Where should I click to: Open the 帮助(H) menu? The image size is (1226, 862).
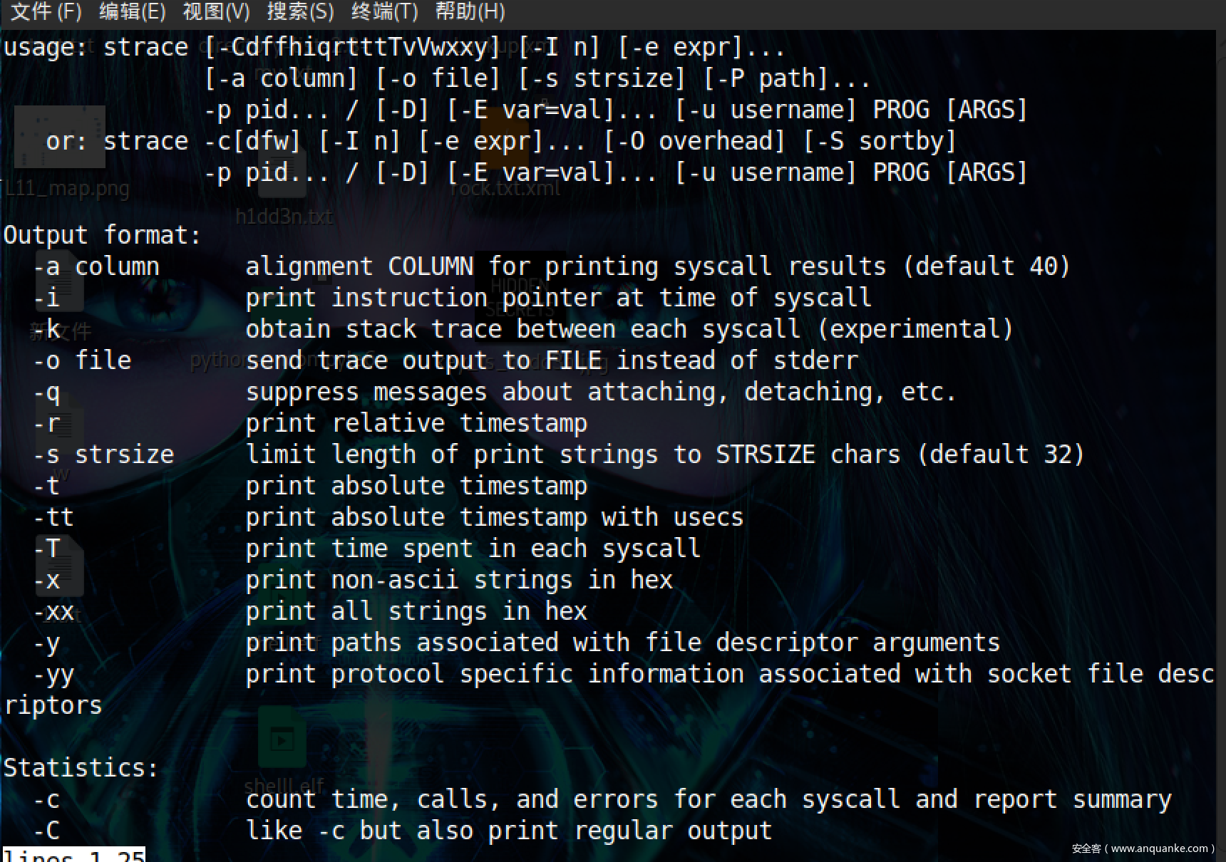click(470, 11)
